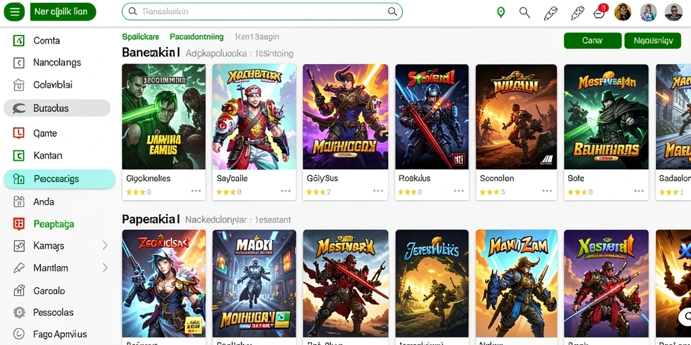Open the 'Xesierd' game thumbnail
Screen dimensions: 691x345
607,284
